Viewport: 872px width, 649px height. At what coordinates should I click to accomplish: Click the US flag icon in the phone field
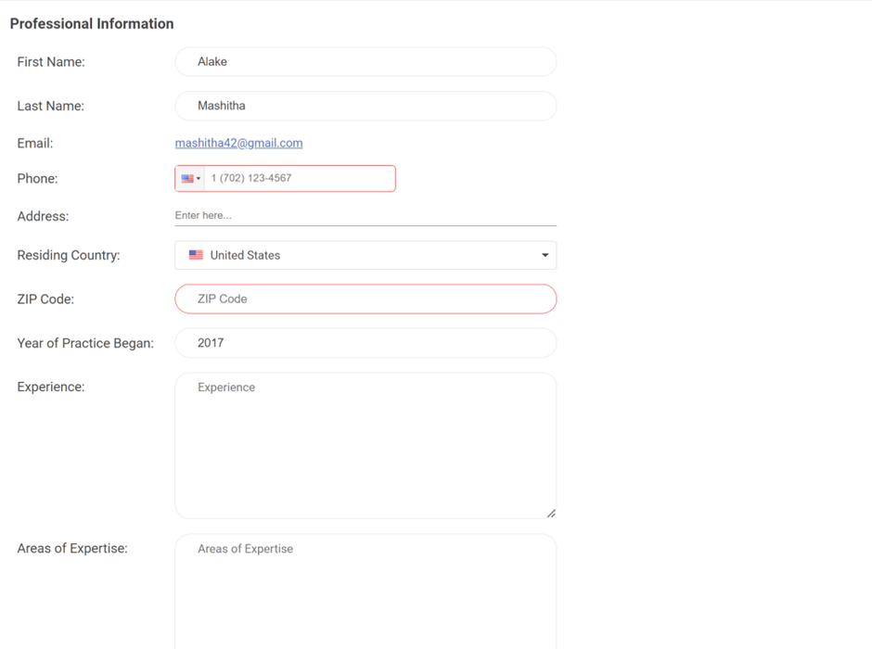tap(186, 178)
